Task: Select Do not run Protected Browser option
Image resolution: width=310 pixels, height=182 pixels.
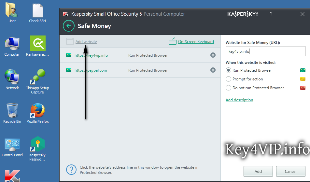Action: pyautogui.click(x=228, y=88)
